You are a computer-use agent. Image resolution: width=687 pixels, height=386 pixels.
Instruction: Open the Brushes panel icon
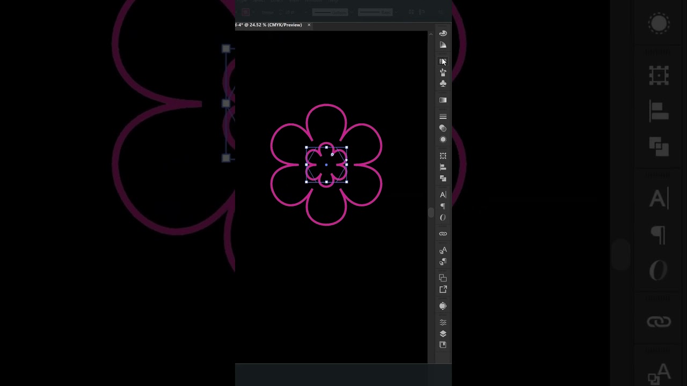click(x=443, y=72)
